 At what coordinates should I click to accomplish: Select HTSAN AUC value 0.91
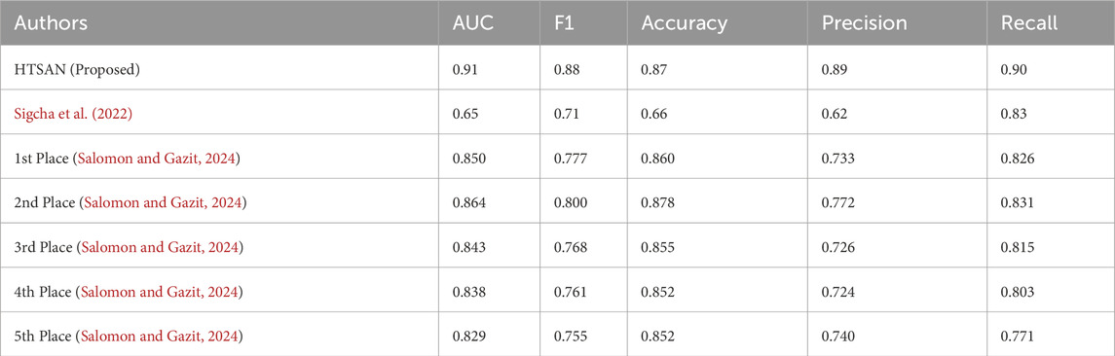pyautogui.click(x=463, y=69)
